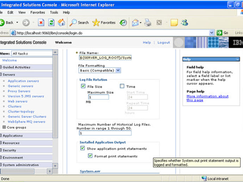Click the Print icon
The width and height of the screenshot is (243, 182).
(x=148, y=22)
